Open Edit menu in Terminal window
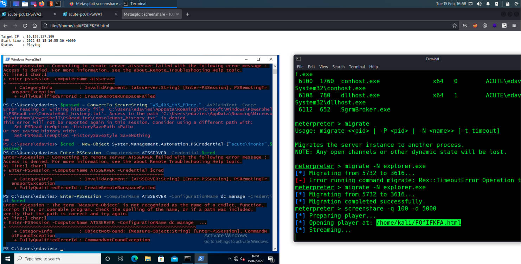Viewport: 521px width, 264px height. tap(311, 67)
